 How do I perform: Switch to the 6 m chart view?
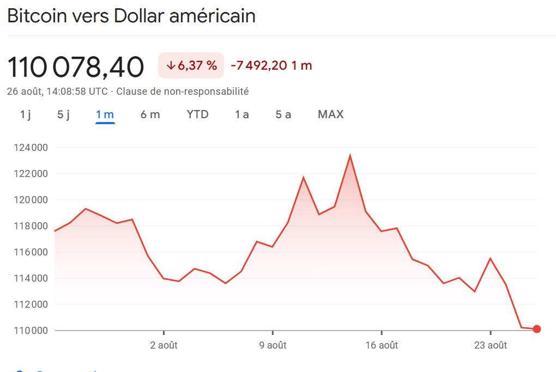(x=150, y=114)
